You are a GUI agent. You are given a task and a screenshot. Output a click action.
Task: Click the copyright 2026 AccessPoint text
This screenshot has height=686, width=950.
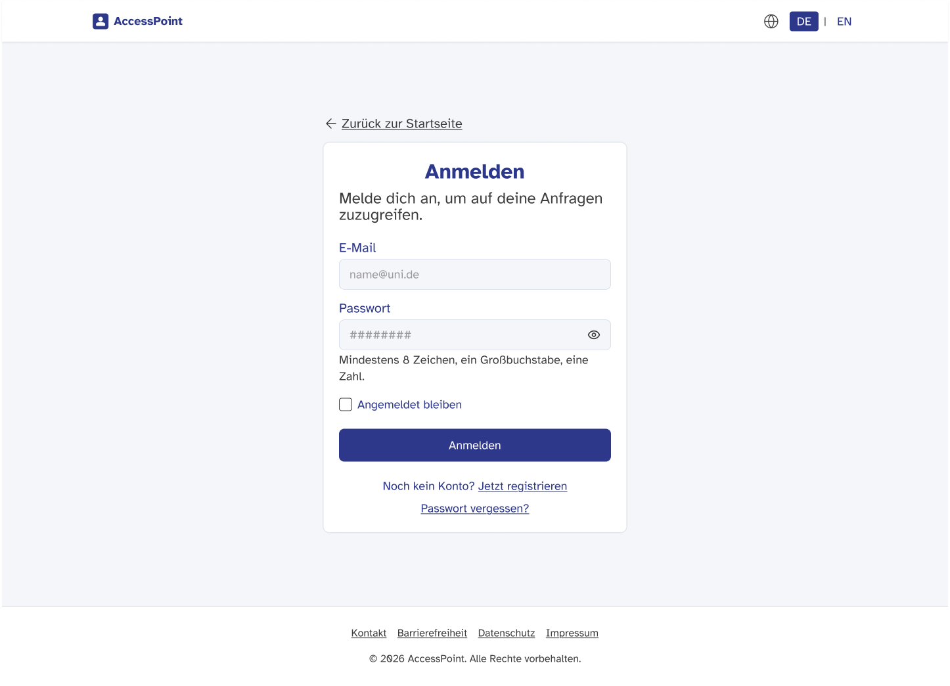[475, 658]
